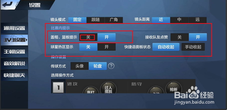The image size is (227, 110).
Task: Select 跟随 camera mode
Action: click(96, 20)
